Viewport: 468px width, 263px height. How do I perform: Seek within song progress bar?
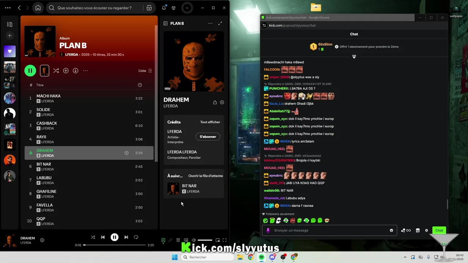[x=115, y=245]
